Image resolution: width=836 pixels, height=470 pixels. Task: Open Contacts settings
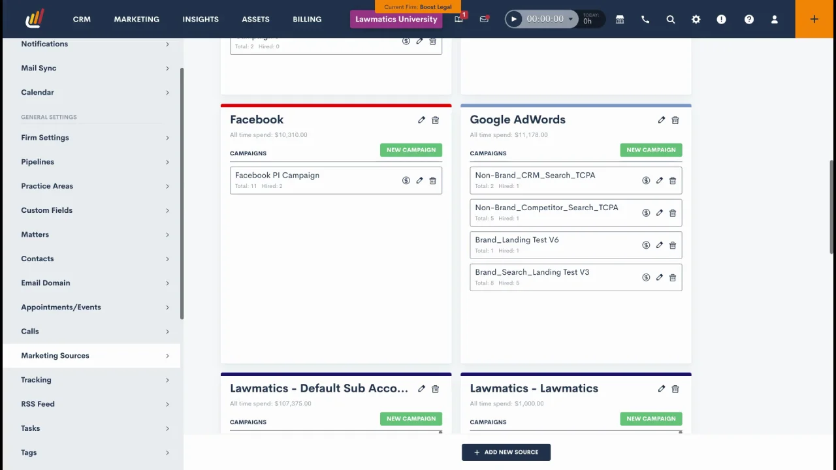(91, 258)
